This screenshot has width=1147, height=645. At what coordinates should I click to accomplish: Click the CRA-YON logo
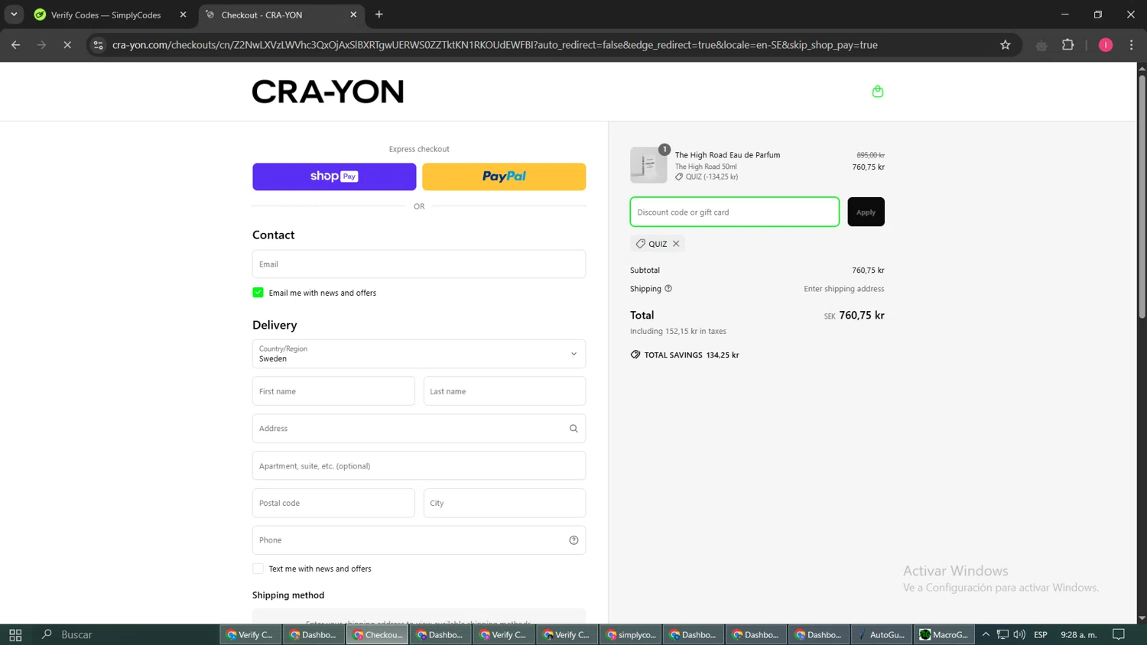click(328, 92)
